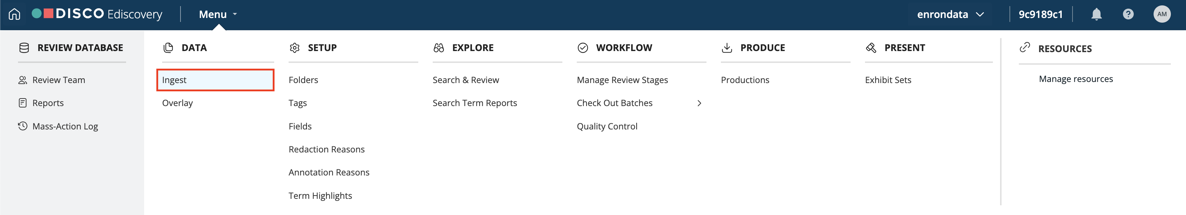
Task: Open Manage resources link
Action: pos(1075,79)
